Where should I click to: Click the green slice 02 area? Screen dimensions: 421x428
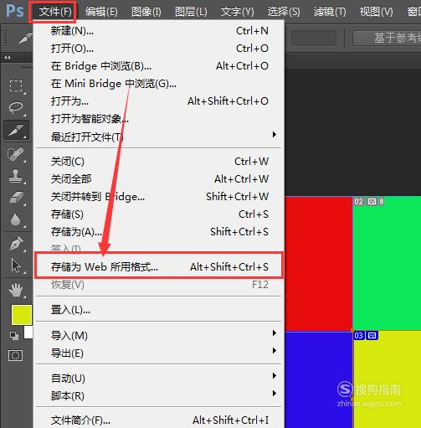pos(387,264)
